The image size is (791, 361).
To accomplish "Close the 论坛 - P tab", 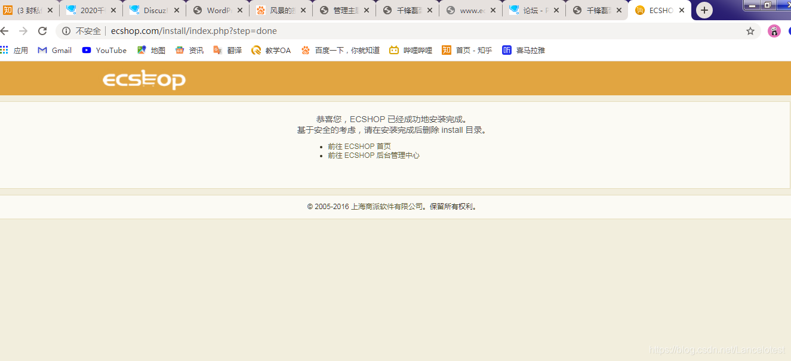I will 556,10.
